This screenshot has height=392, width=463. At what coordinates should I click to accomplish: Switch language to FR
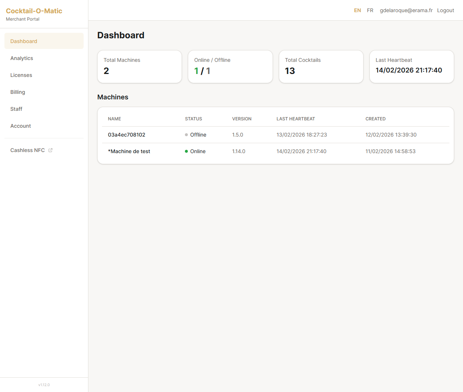tap(370, 10)
